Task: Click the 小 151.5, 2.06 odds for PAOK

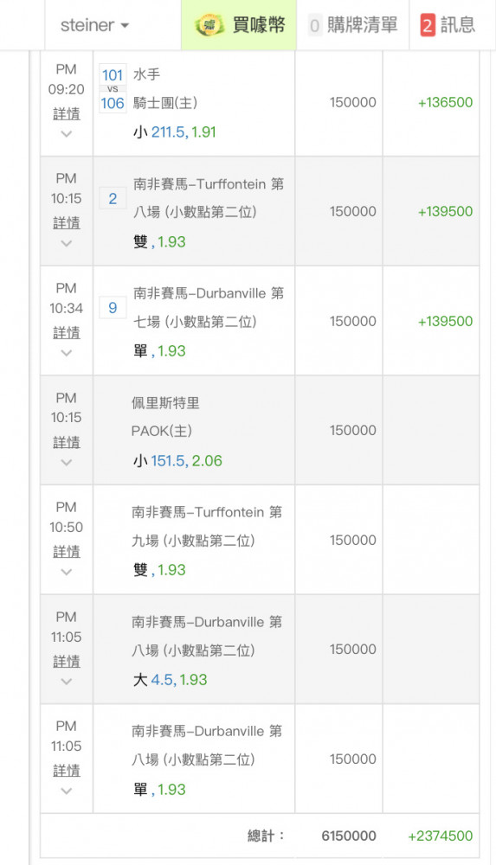Action: tap(177, 461)
